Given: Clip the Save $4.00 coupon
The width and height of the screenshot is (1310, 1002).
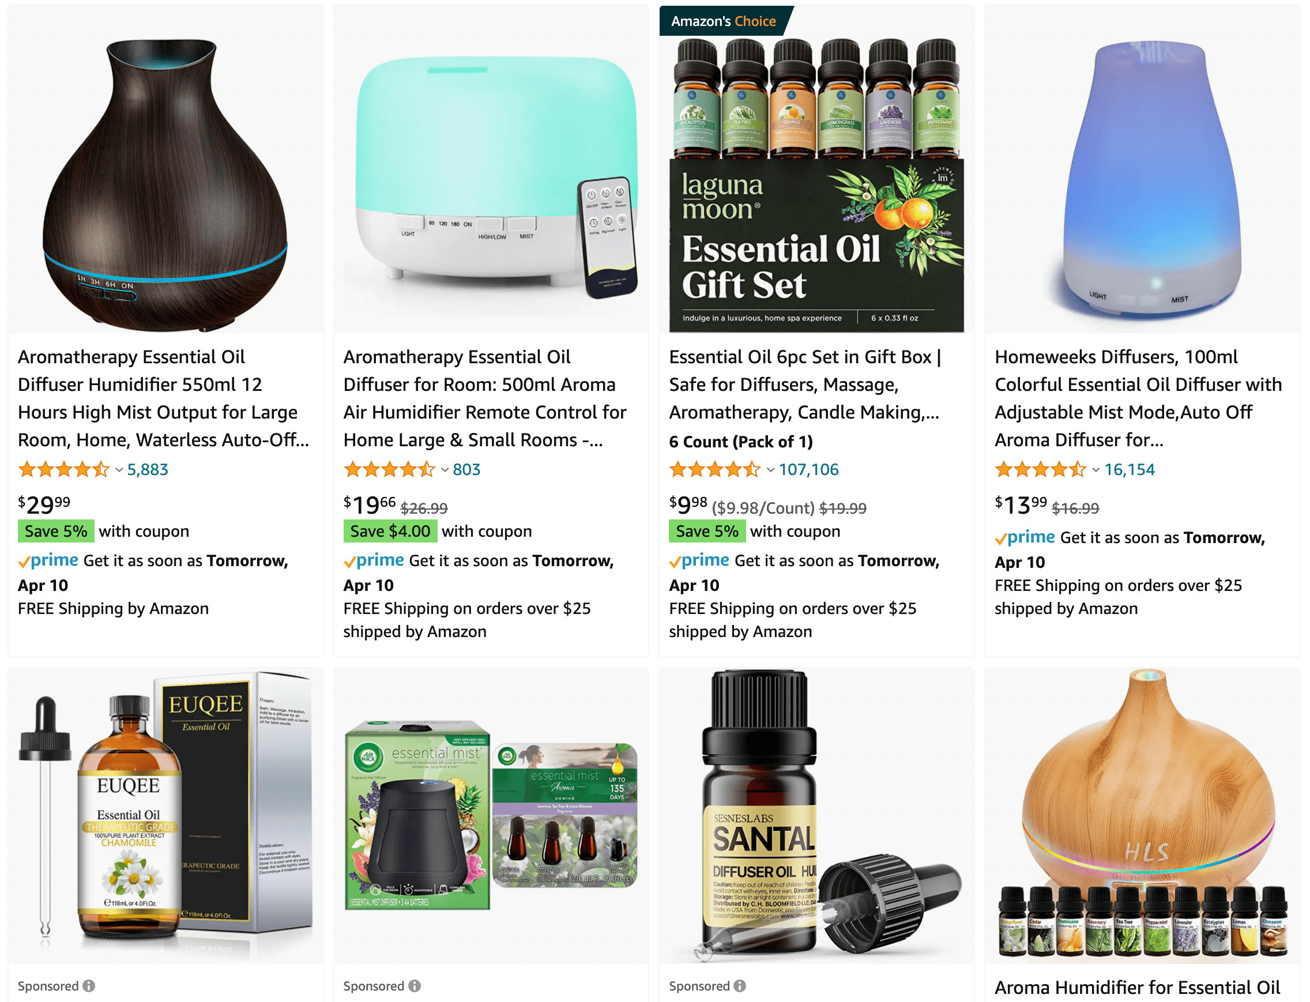Looking at the screenshot, I should coord(390,532).
